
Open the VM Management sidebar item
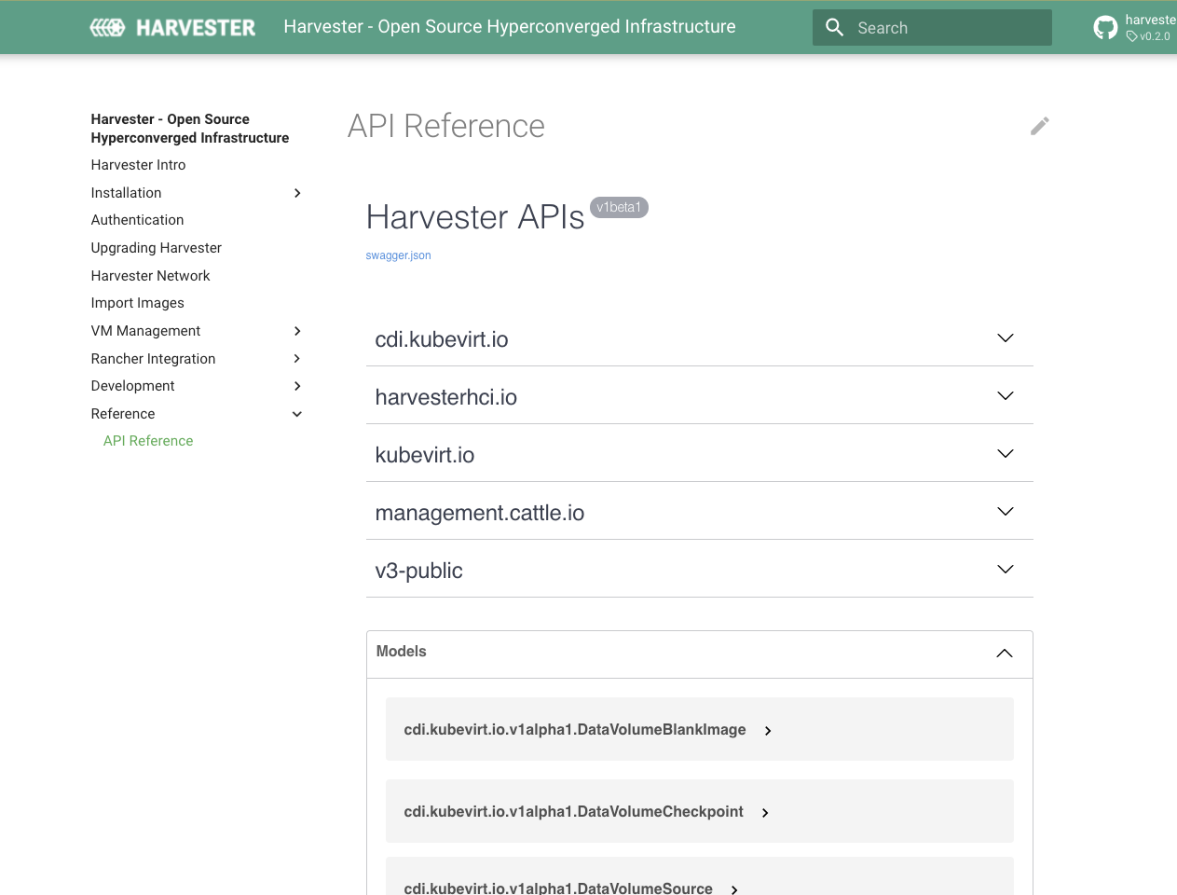(145, 331)
